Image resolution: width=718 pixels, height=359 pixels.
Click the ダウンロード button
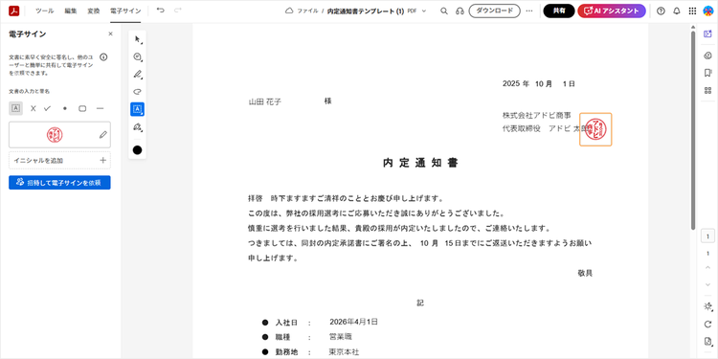(494, 11)
